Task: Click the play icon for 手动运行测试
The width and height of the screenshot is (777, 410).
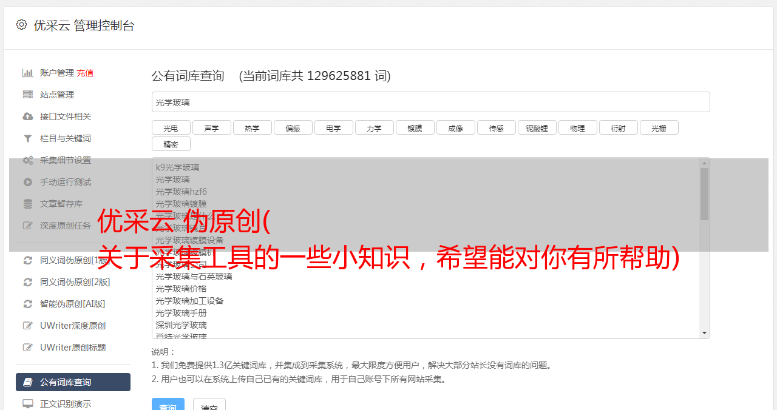Action: [28, 182]
